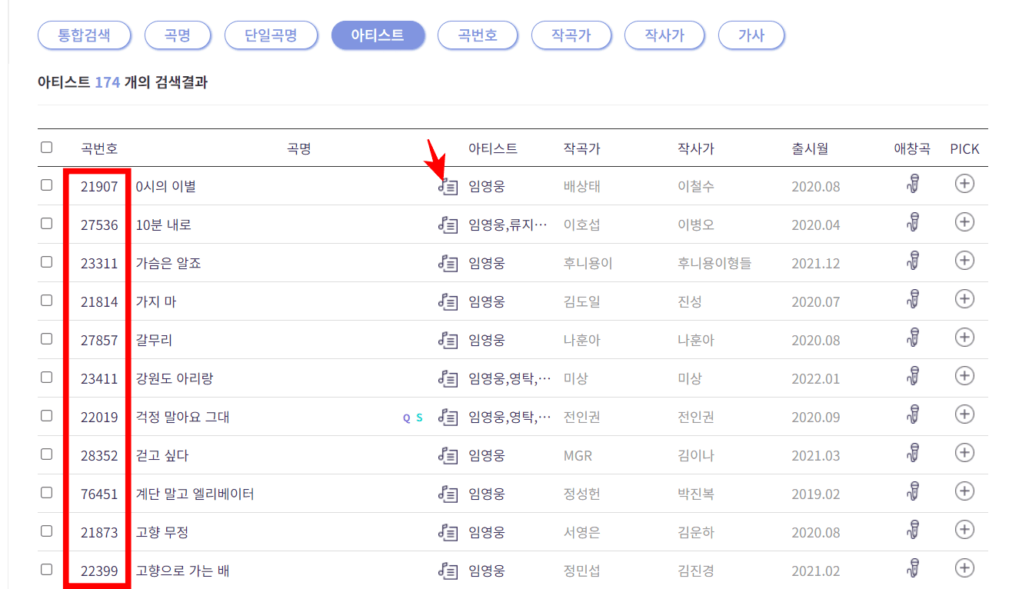Switch to the 작사가 tab
This screenshot has width=1019, height=589.
tap(664, 35)
